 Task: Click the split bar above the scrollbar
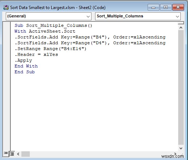click(x=181, y=23)
